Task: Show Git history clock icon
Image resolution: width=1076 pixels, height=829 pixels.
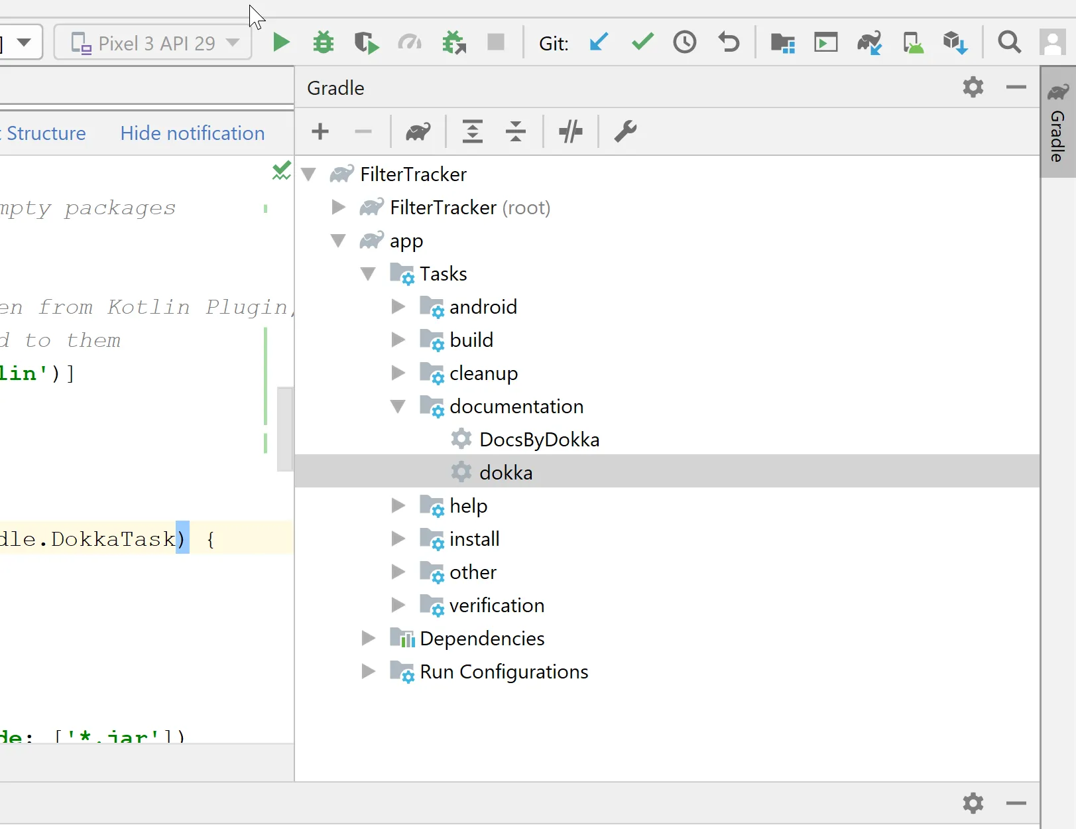Action: coord(685,42)
